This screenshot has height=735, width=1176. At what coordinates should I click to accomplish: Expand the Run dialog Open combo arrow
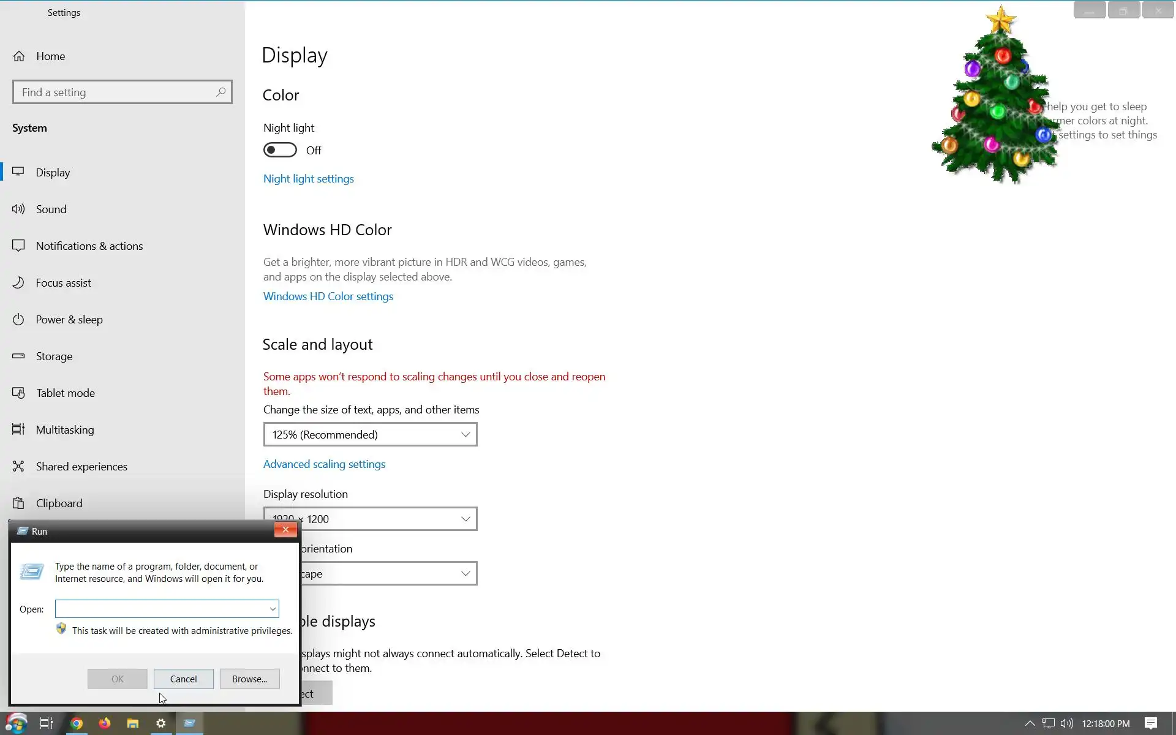tap(273, 609)
